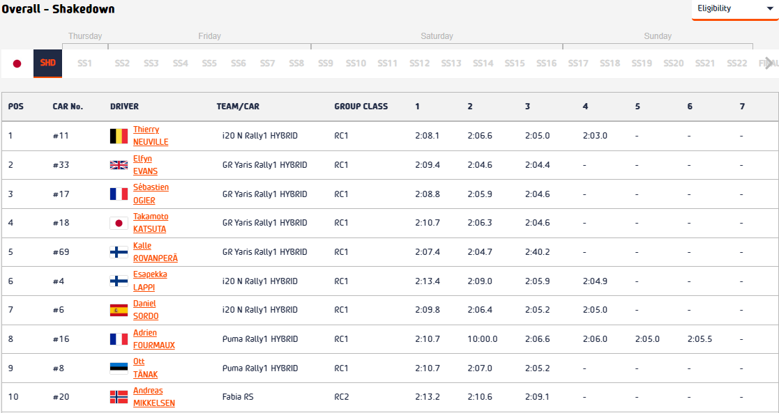Open Thierry Neuville driver link
This screenshot has height=413, width=779.
click(x=151, y=136)
